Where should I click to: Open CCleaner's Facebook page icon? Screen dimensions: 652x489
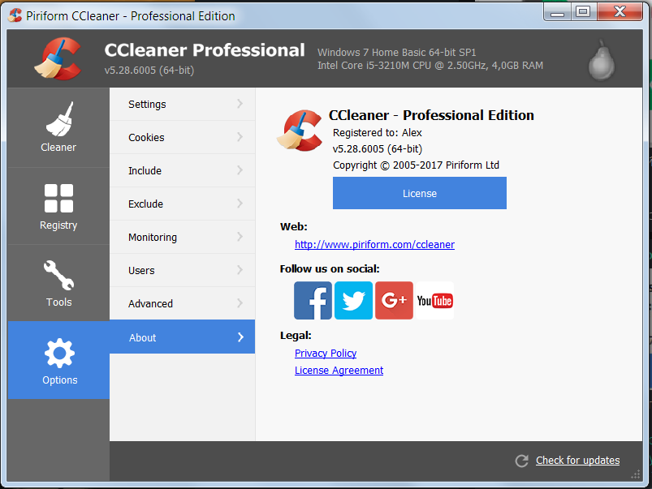(x=313, y=300)
